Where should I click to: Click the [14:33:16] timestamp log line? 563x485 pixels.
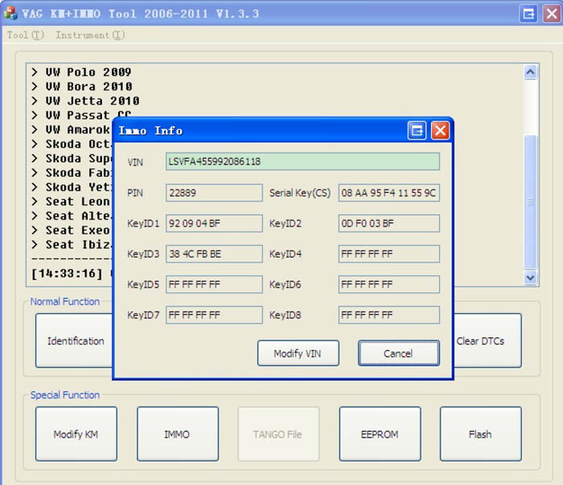72,274
